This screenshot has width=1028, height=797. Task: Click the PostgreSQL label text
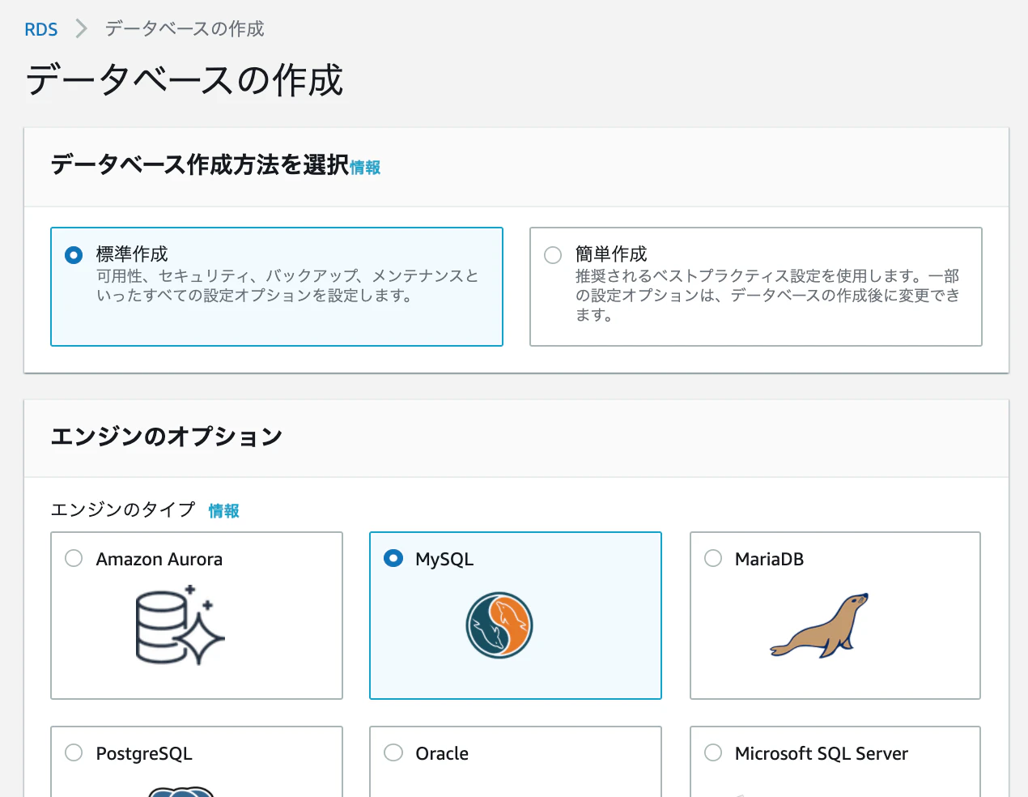coord(144,753)
